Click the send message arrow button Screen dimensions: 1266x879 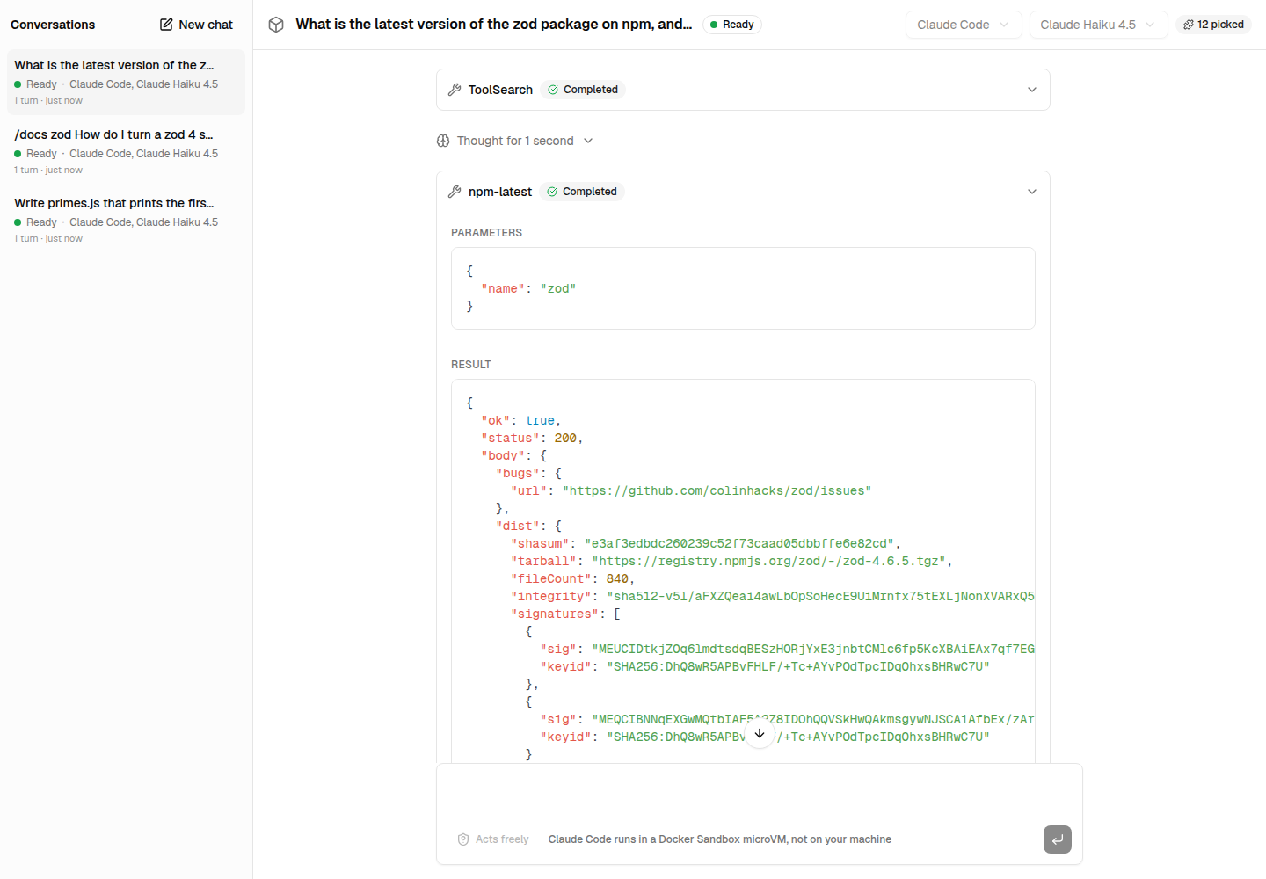coord(1058,839)
